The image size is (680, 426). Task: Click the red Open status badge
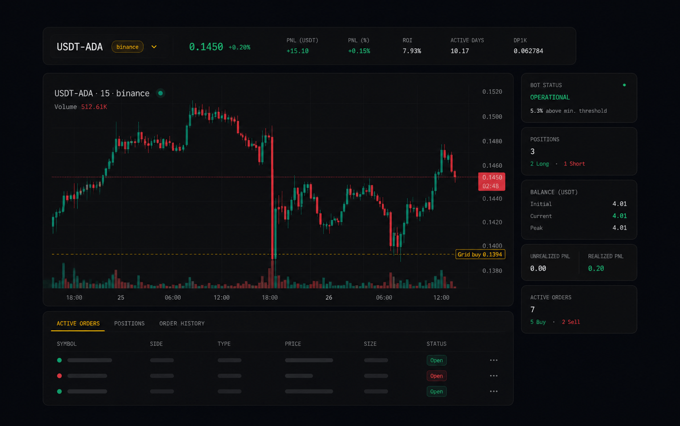[437, 376]
